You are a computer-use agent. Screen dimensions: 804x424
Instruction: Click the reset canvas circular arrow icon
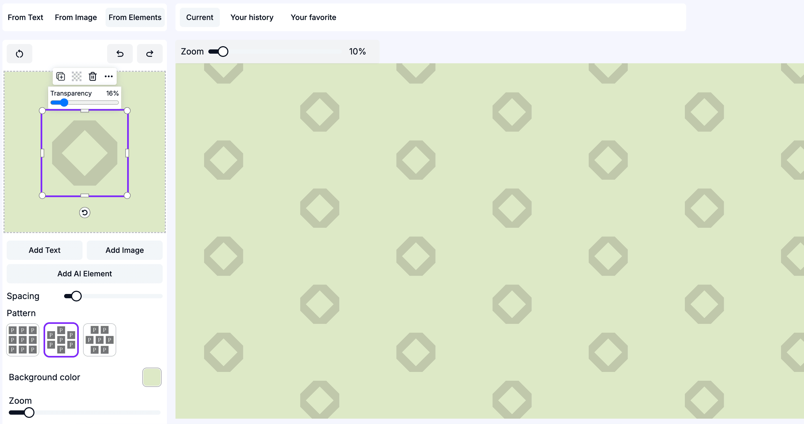(19, 54)
